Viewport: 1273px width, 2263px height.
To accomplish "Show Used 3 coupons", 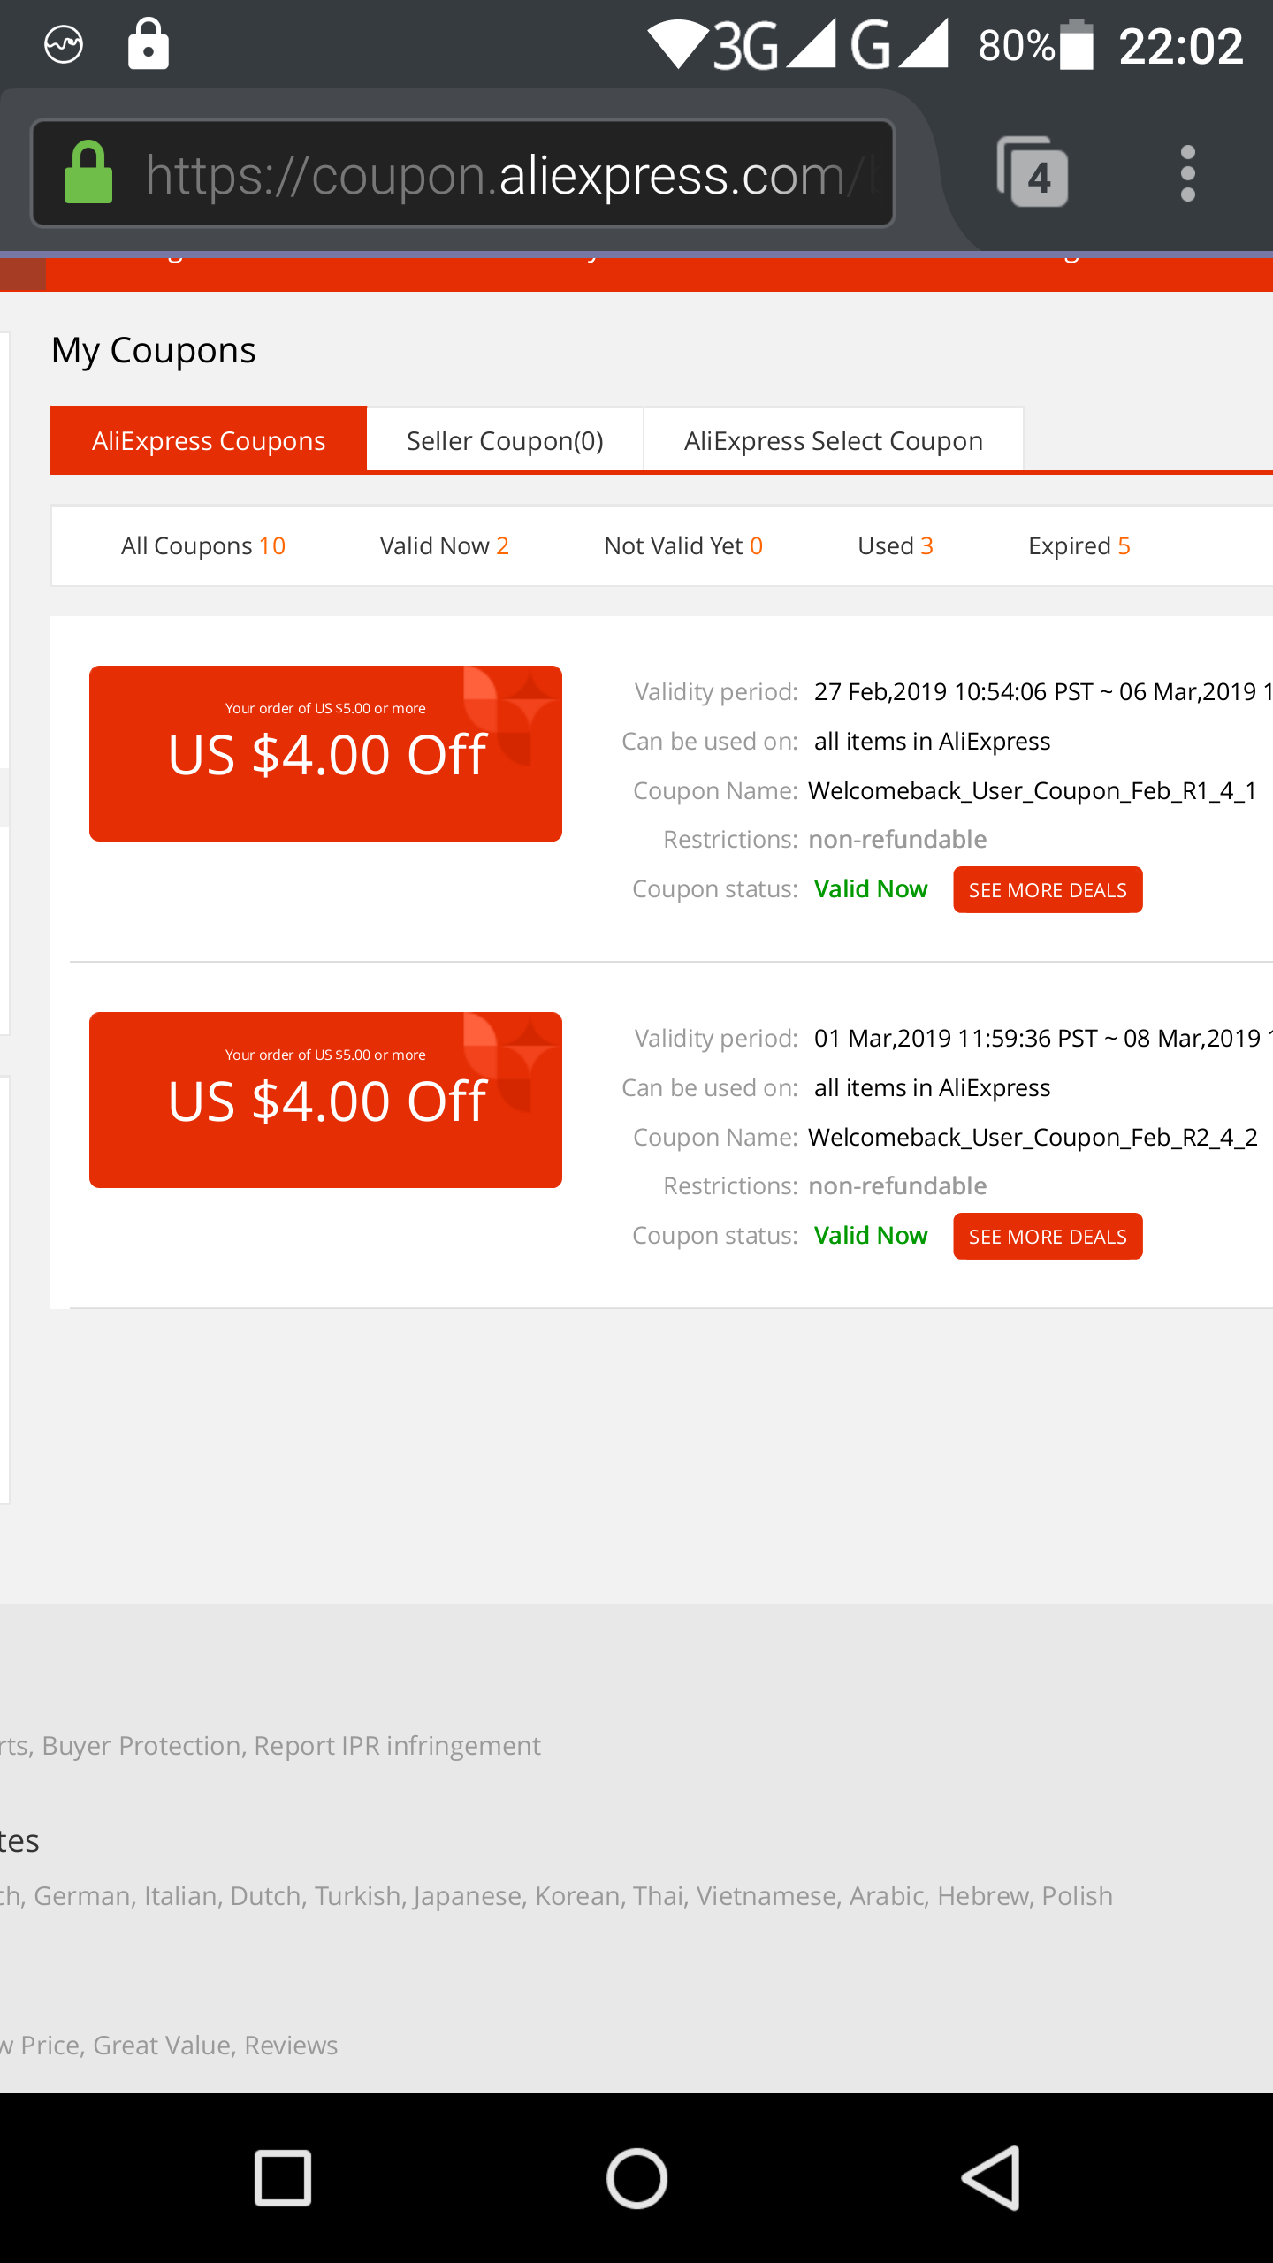I will 896,546.
